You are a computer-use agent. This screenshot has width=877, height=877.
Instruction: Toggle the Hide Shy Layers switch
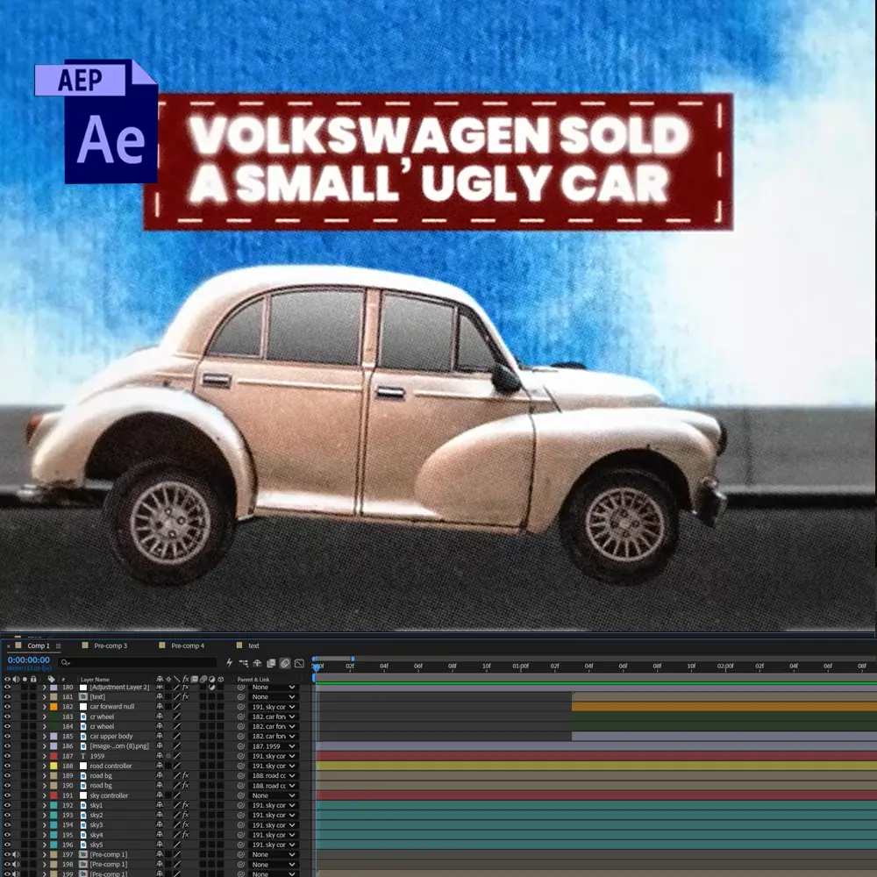coord(257,663)
